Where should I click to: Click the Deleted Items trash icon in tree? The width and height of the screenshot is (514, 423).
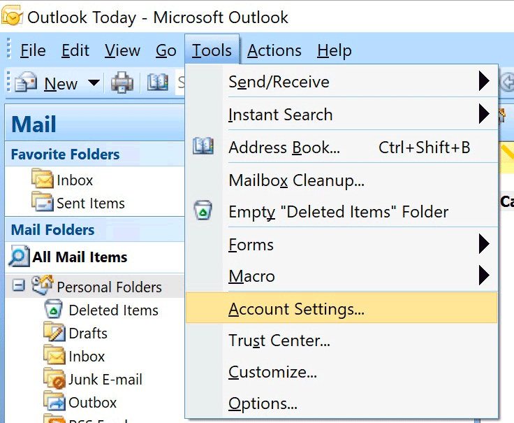(x=54, y=309)
